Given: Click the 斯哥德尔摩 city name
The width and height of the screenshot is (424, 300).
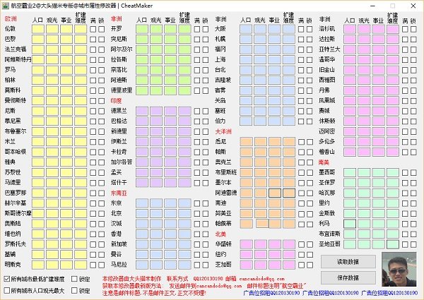Looking at the screenshot, I should click(x=18, y=213).
